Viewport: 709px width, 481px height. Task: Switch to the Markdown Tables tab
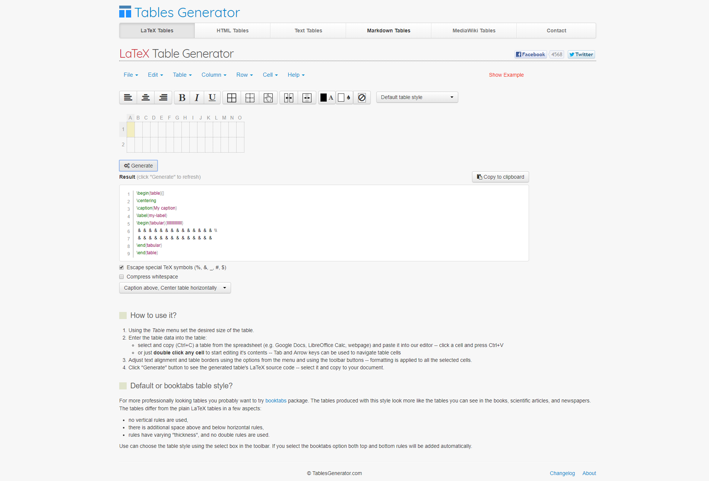point(389,31)
